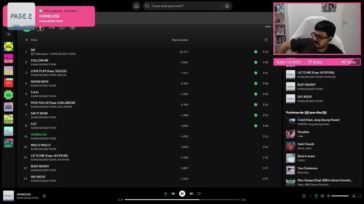This screenshot has height=204, width=364.
Task: Toggle saved check for PICK YOU UP
Action: pyautogui.click(x=256, y=105)
